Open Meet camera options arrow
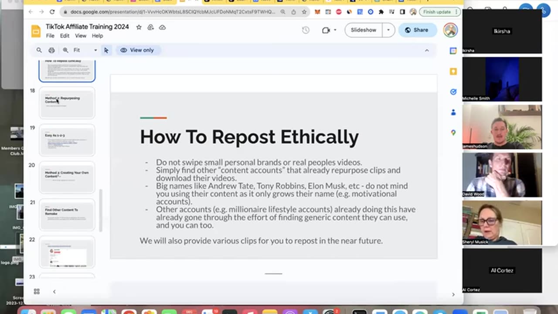This screenshot has height=314, width=558. click(335, 30)
